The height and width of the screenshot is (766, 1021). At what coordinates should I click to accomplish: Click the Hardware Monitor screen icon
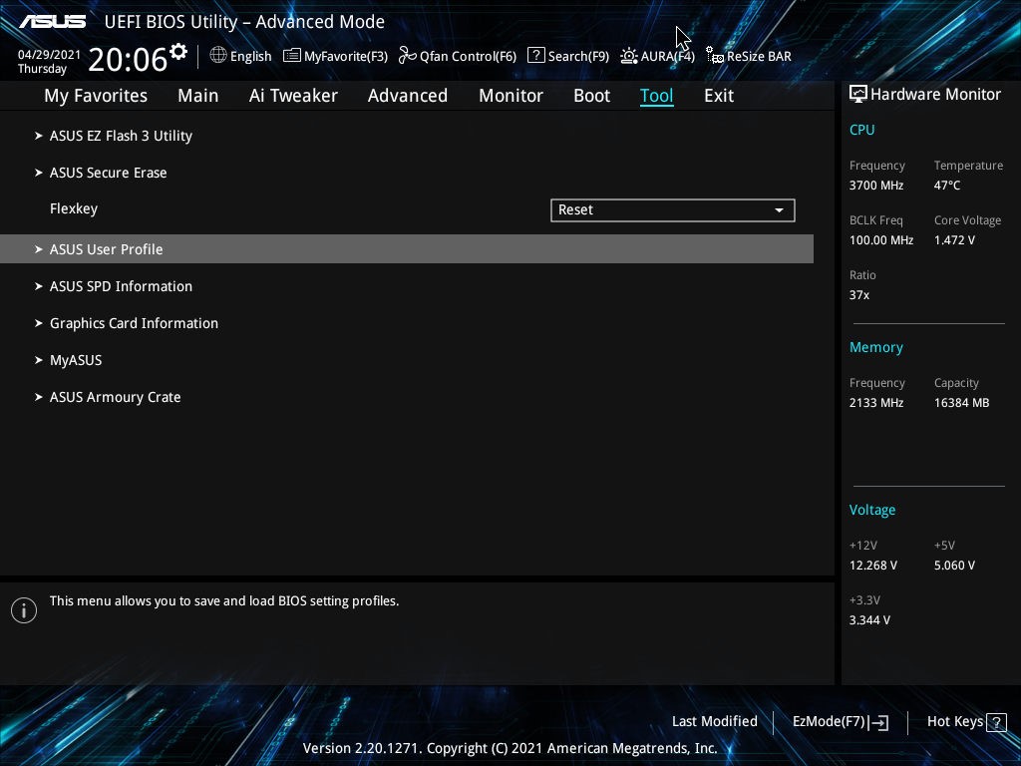click(x=858, y=94)
